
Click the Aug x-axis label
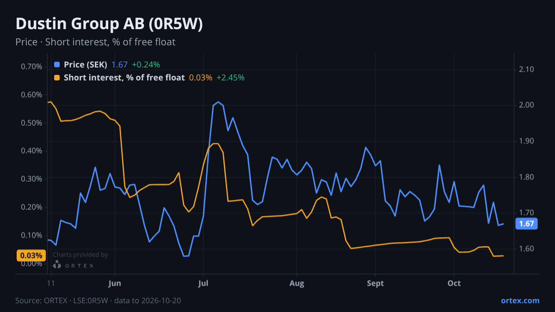point(297,283)
